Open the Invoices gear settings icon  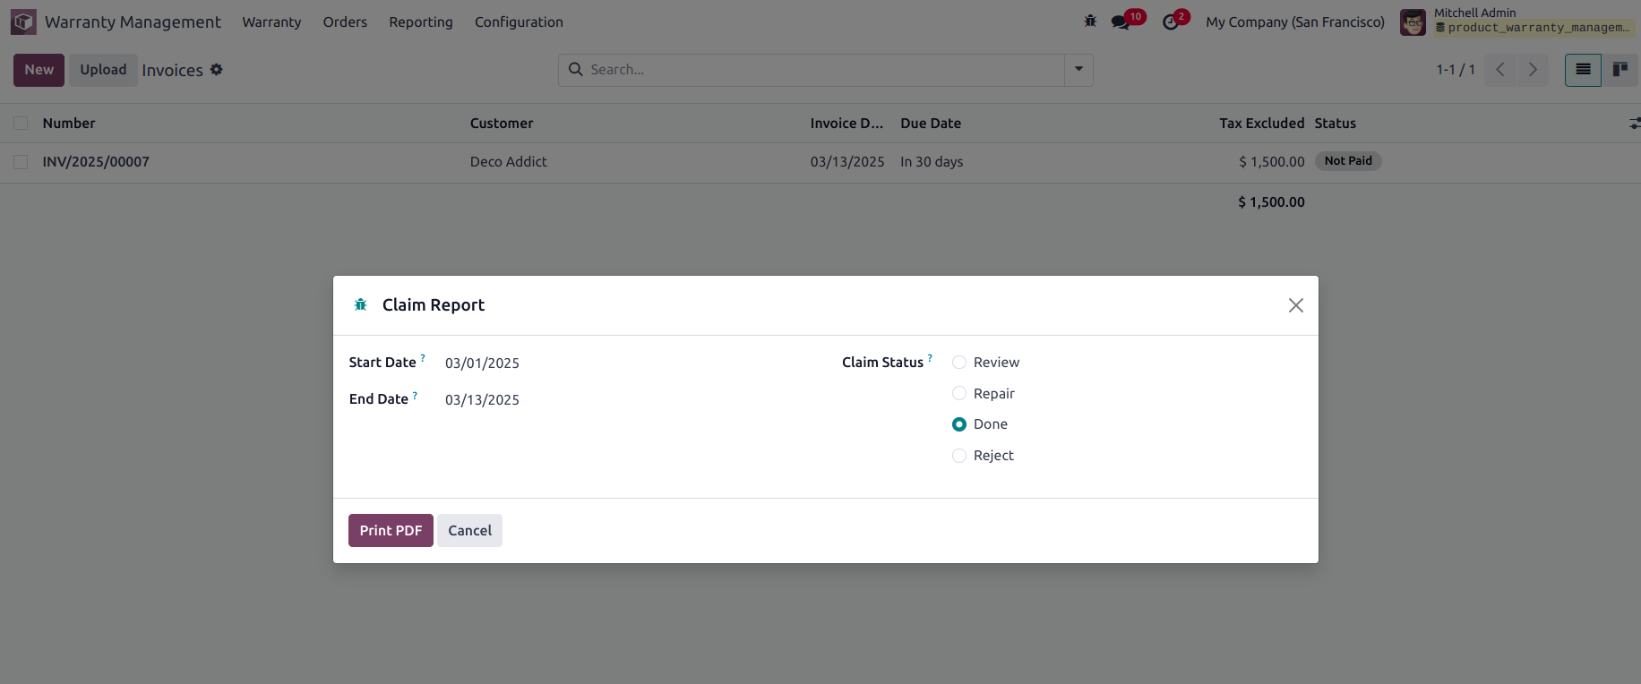pos(217,70)
